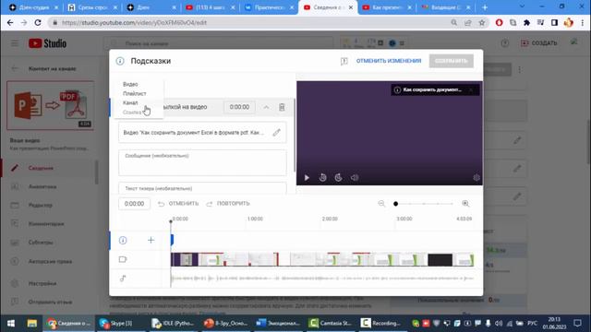The width and height of the screenshot is (591, 332).
Task: Zoom in the timeline
Action: [x=465, y=204]
